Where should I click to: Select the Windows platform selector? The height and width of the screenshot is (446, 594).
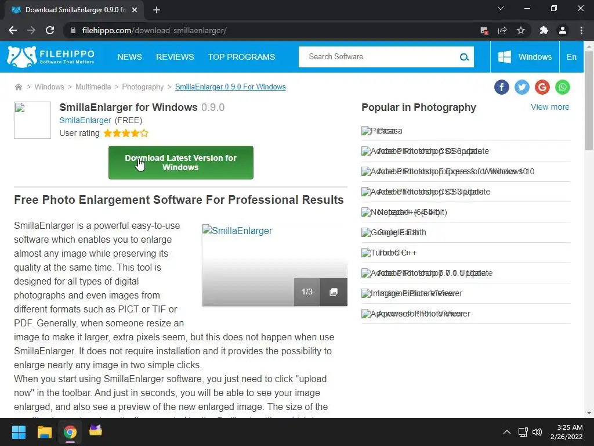coord(524,57)
